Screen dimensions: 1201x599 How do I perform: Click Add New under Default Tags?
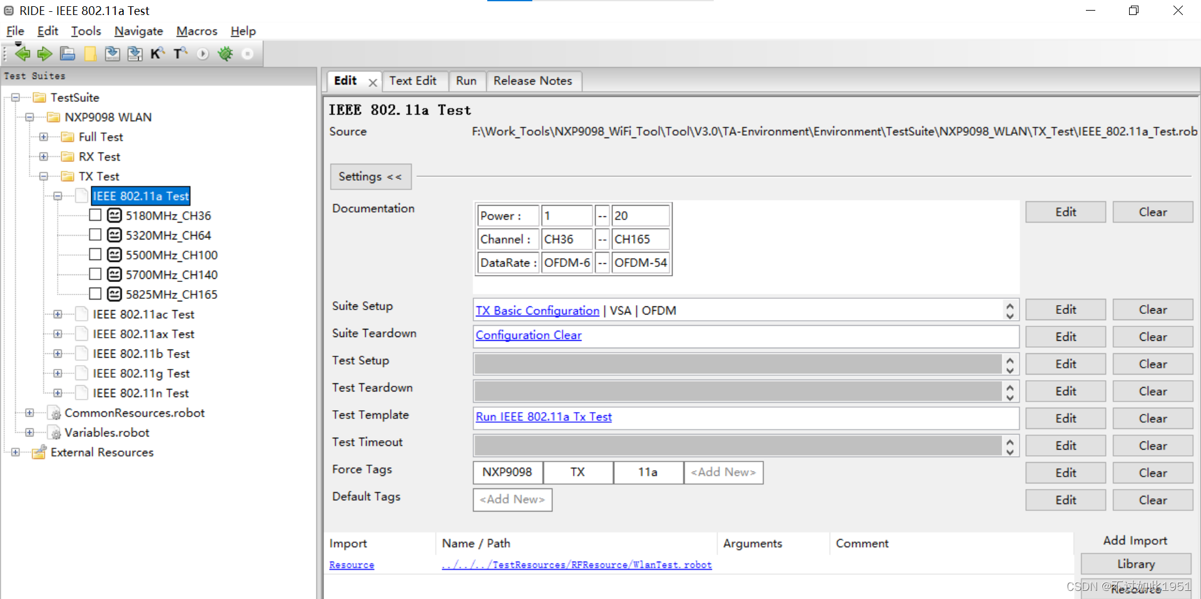pyautogui.click(x=512, y=500)
